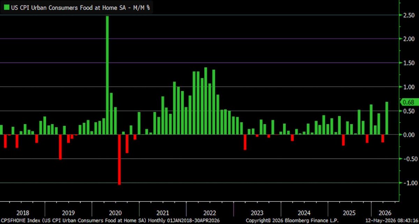This screenshot has height=224, width=419.
Task: Click the 2021 x-axis year label
Action: coord(163,213)
